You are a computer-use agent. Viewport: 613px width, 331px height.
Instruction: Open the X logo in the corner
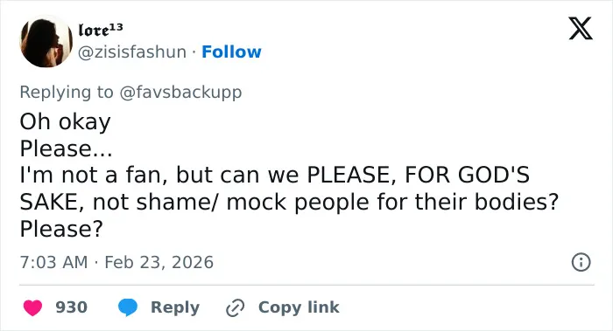tap(581, 29)
